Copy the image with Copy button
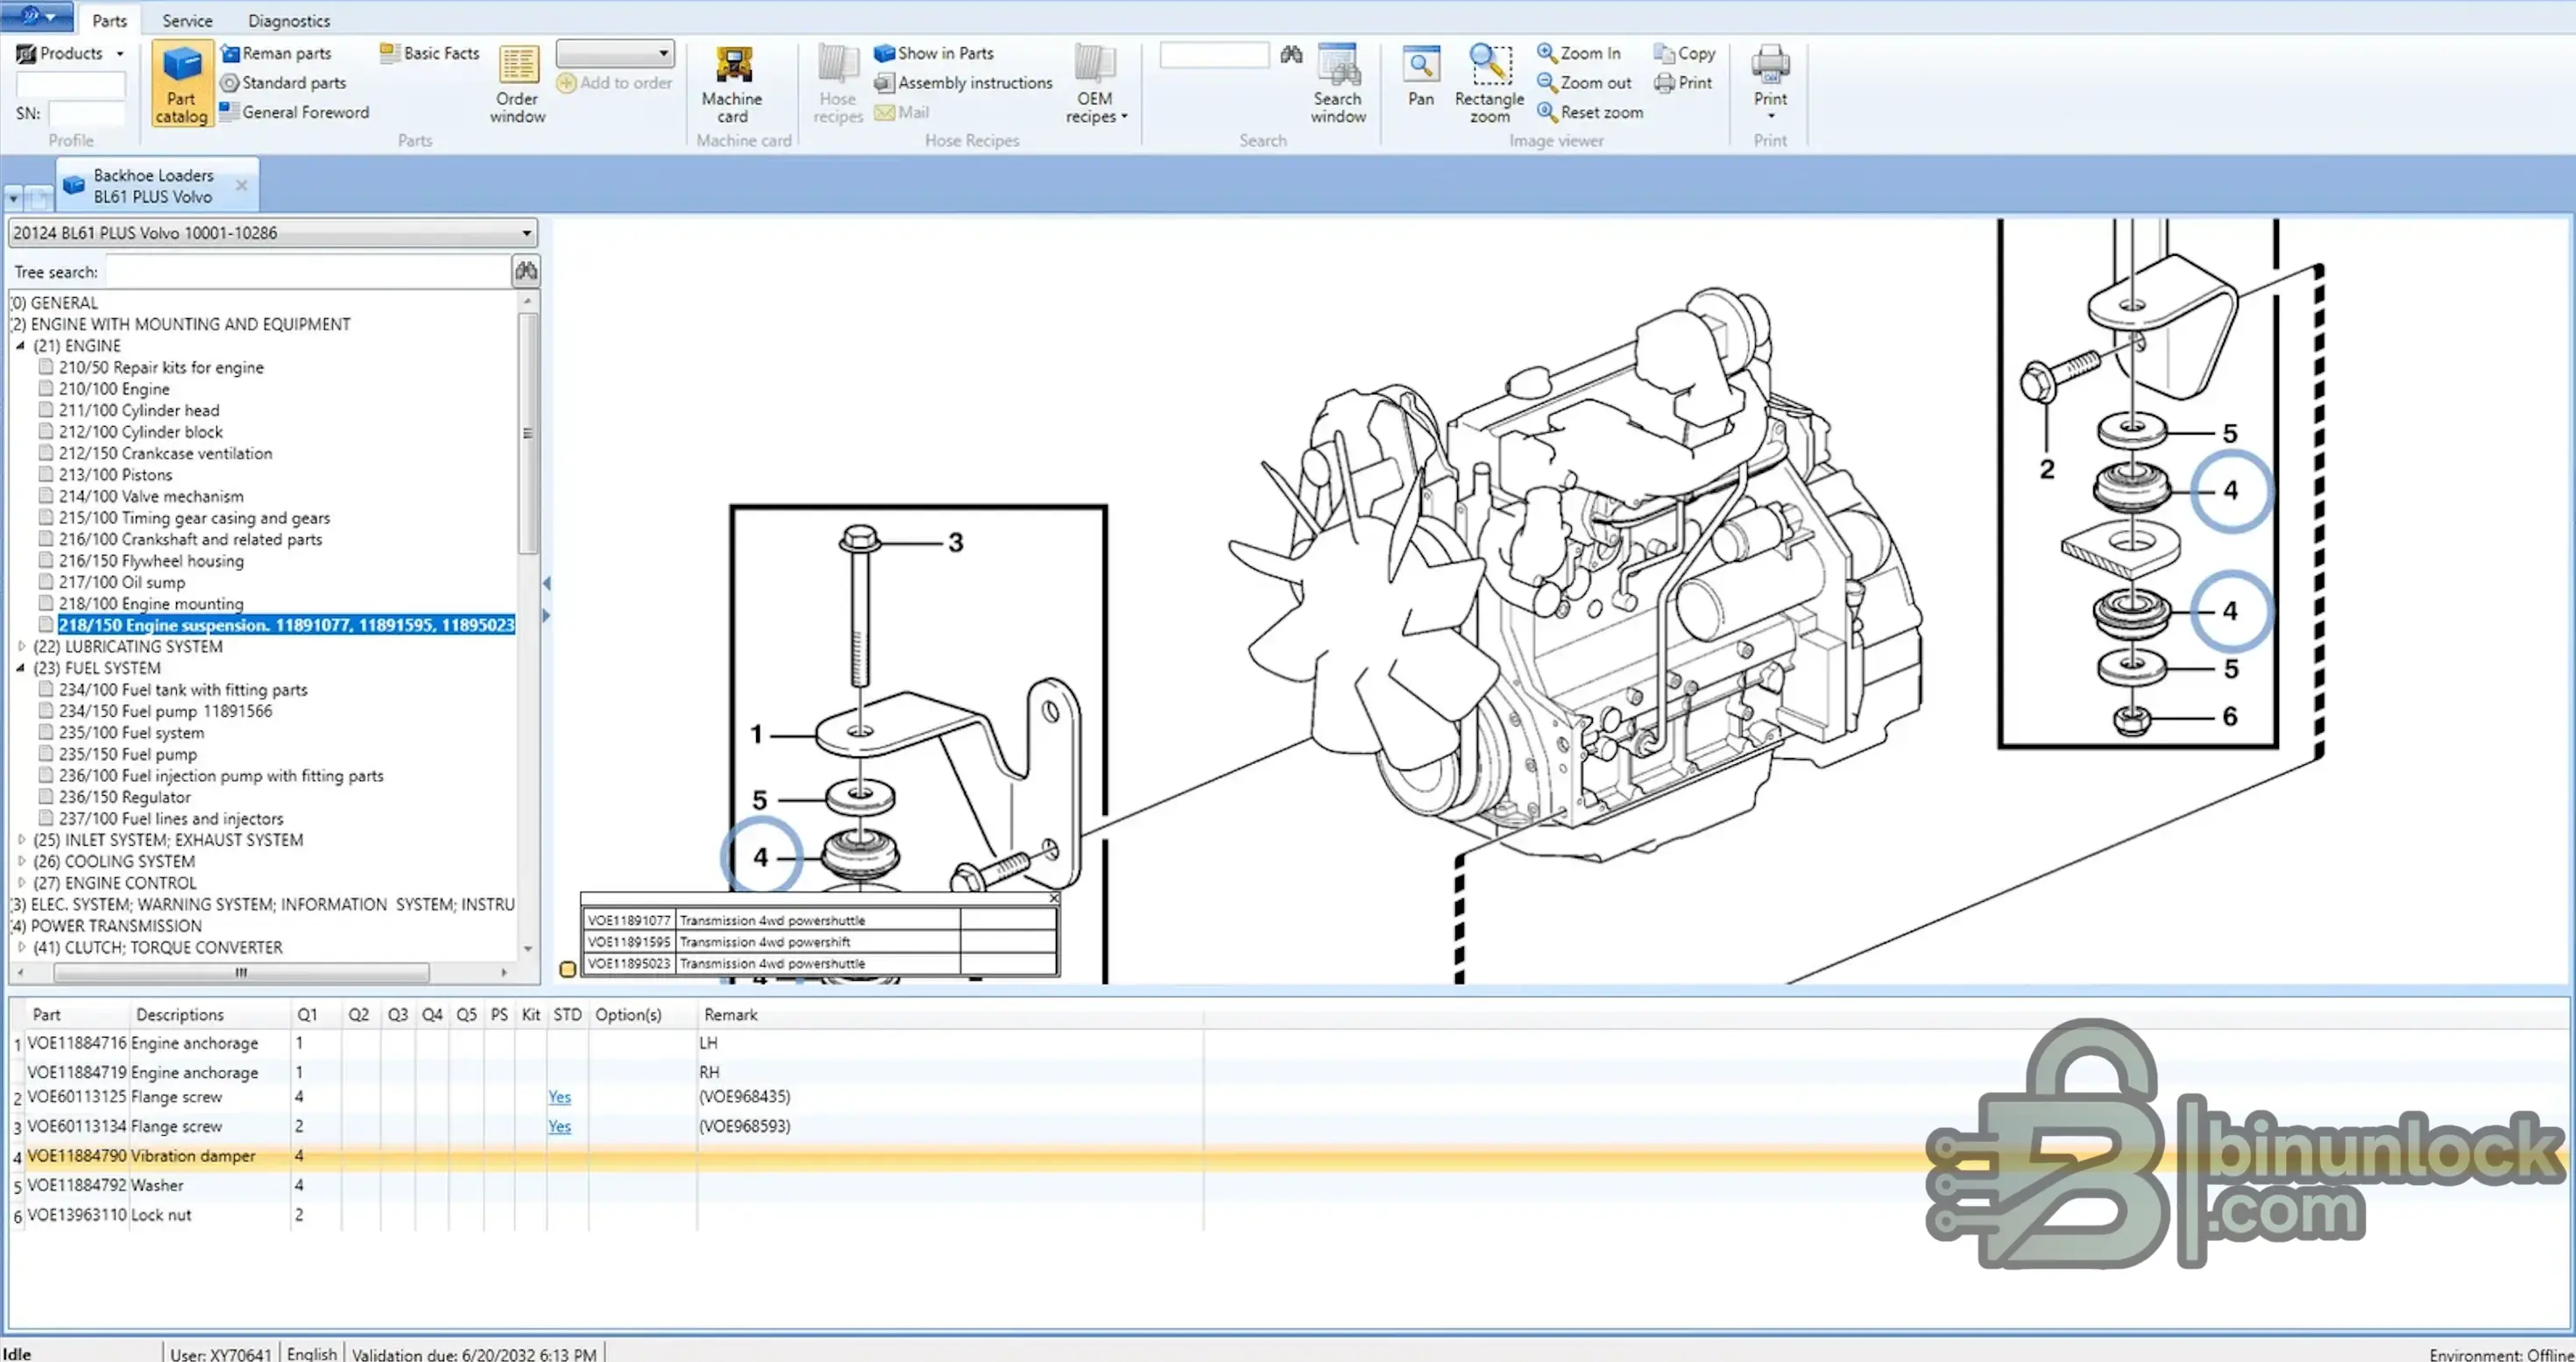 1684,53
